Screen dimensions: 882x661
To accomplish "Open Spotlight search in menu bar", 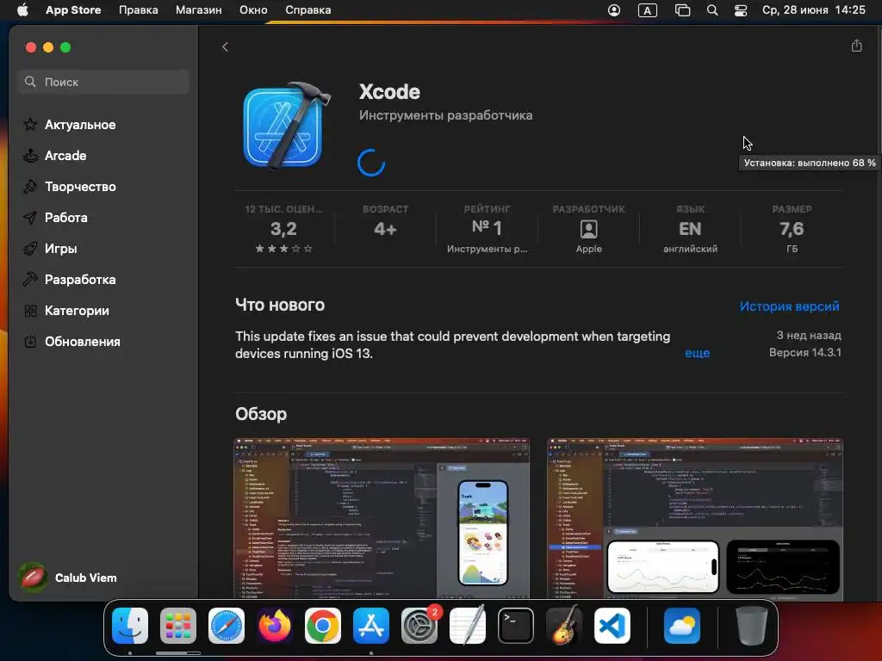I will point(712,10).
